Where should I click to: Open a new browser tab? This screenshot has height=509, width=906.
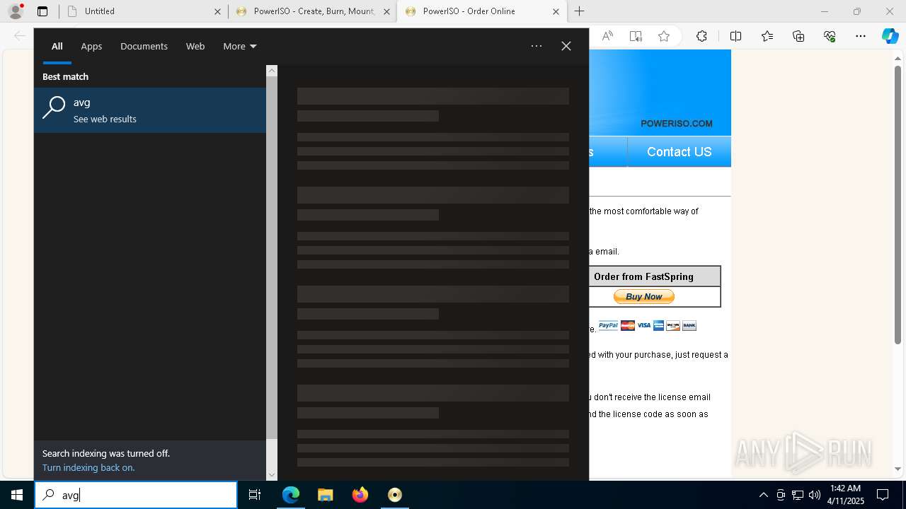pyautogui.click(x=580, y=11)
